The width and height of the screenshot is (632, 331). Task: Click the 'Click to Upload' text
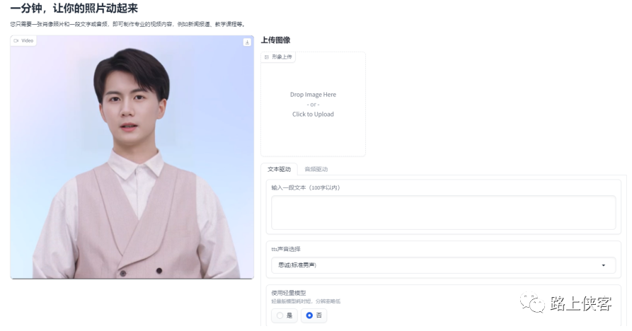tap(314, 114)
